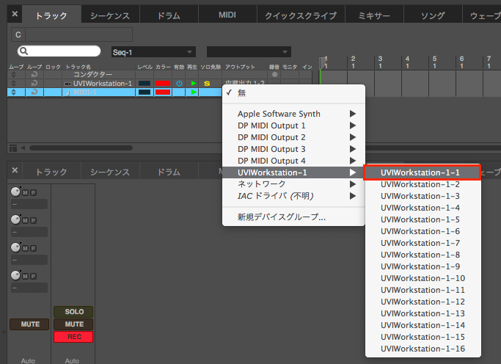Viewport: 501px width, 364px height.
Task: Click the second pan knob in the mixer strip
Action: pyautogui.click(x=15, y=219)
